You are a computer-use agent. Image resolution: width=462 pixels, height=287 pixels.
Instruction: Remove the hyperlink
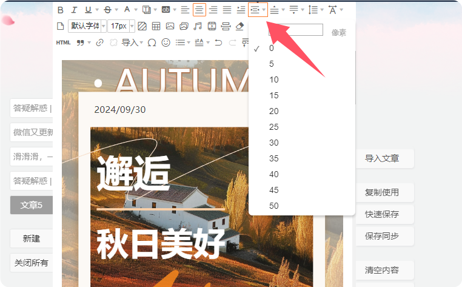113,42
